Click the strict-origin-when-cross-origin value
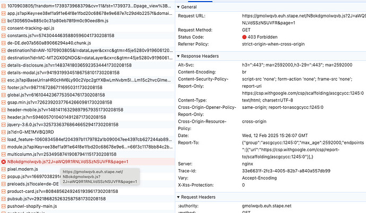Image resolution: width=366 pixels, height=213 pixels. [273, 44]
